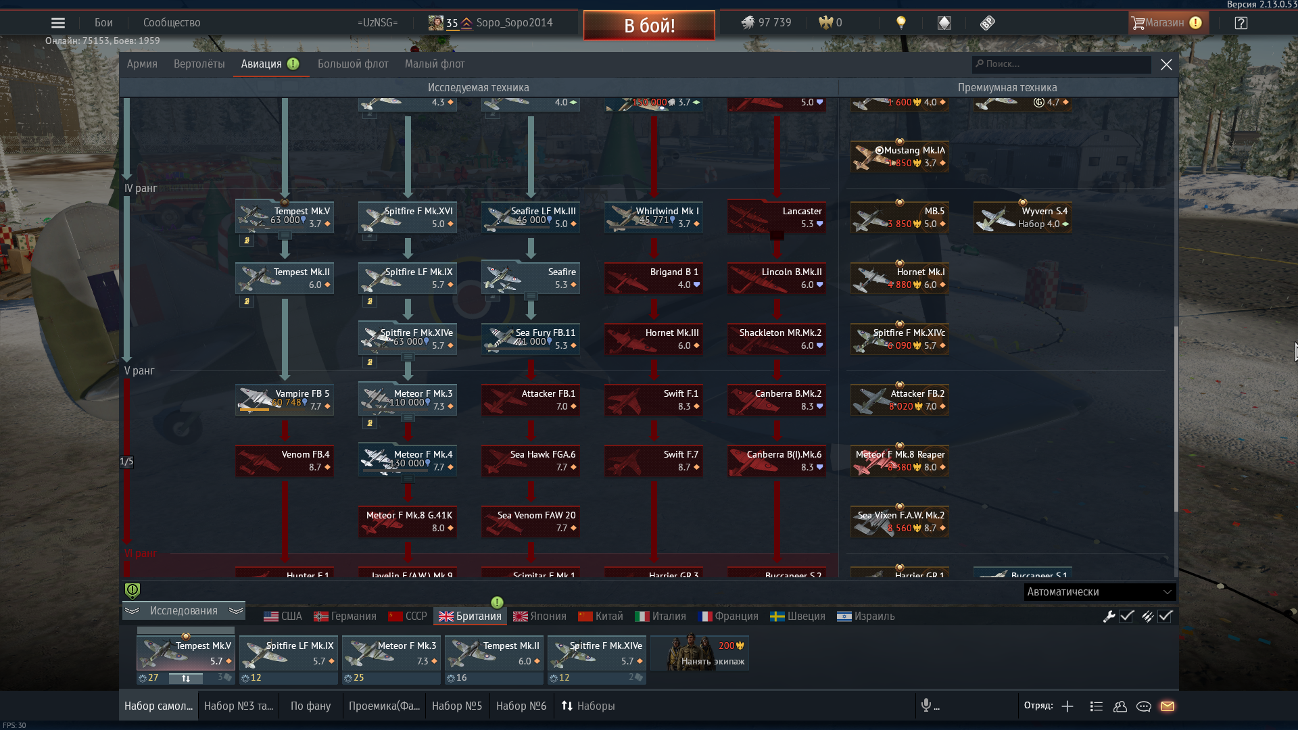Open the Автоматически dropdown
This screenshot has height=730, width=1298.
1099,592
